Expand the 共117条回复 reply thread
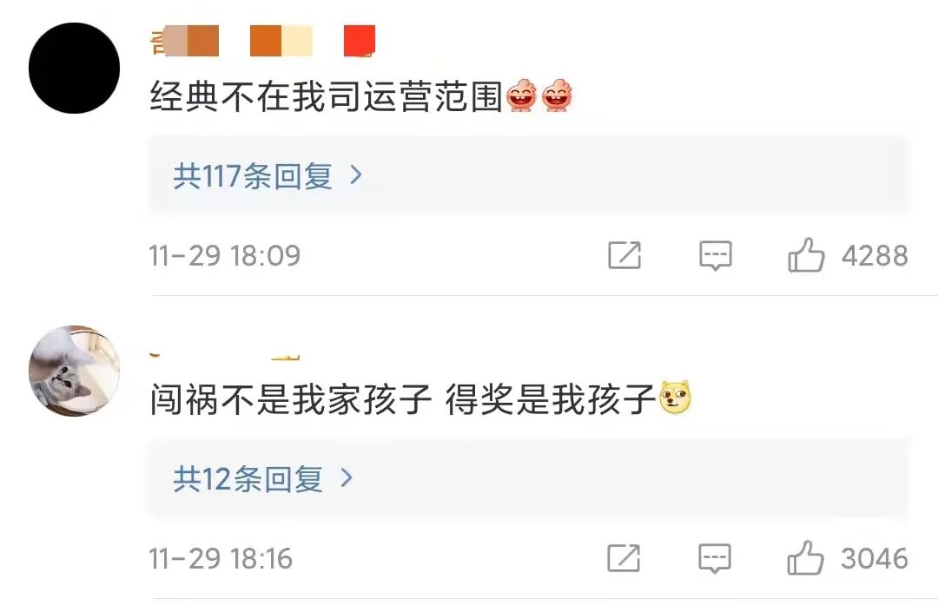Screen dimensions: 938x605 coord(529,175)
